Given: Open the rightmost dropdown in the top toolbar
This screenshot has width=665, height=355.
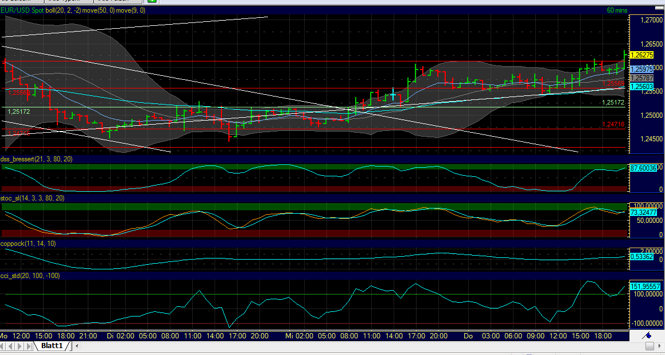Looking at the screenshot, I should (x=116, y=2).
